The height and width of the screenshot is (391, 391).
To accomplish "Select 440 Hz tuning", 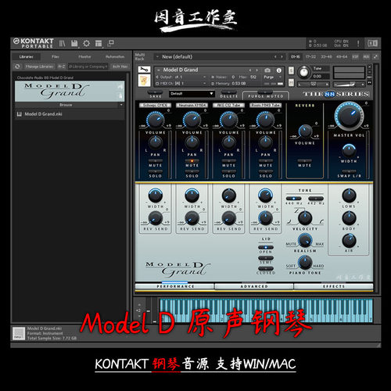I will [x=294, y=199].
